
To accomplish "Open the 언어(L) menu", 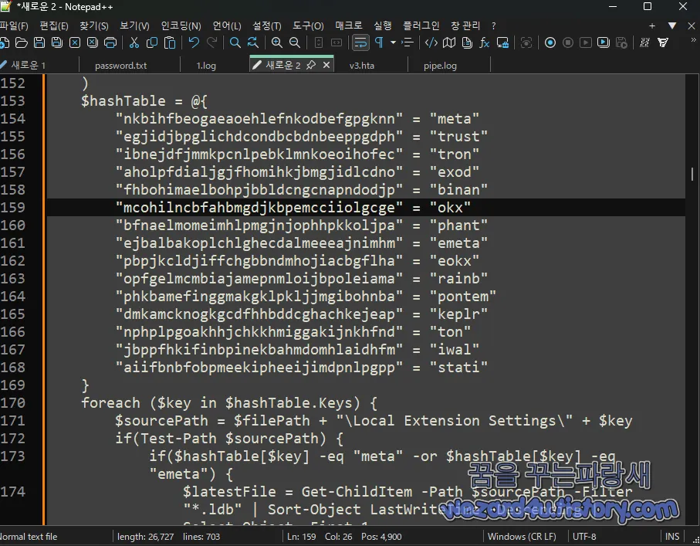I will tap(227, 26).
